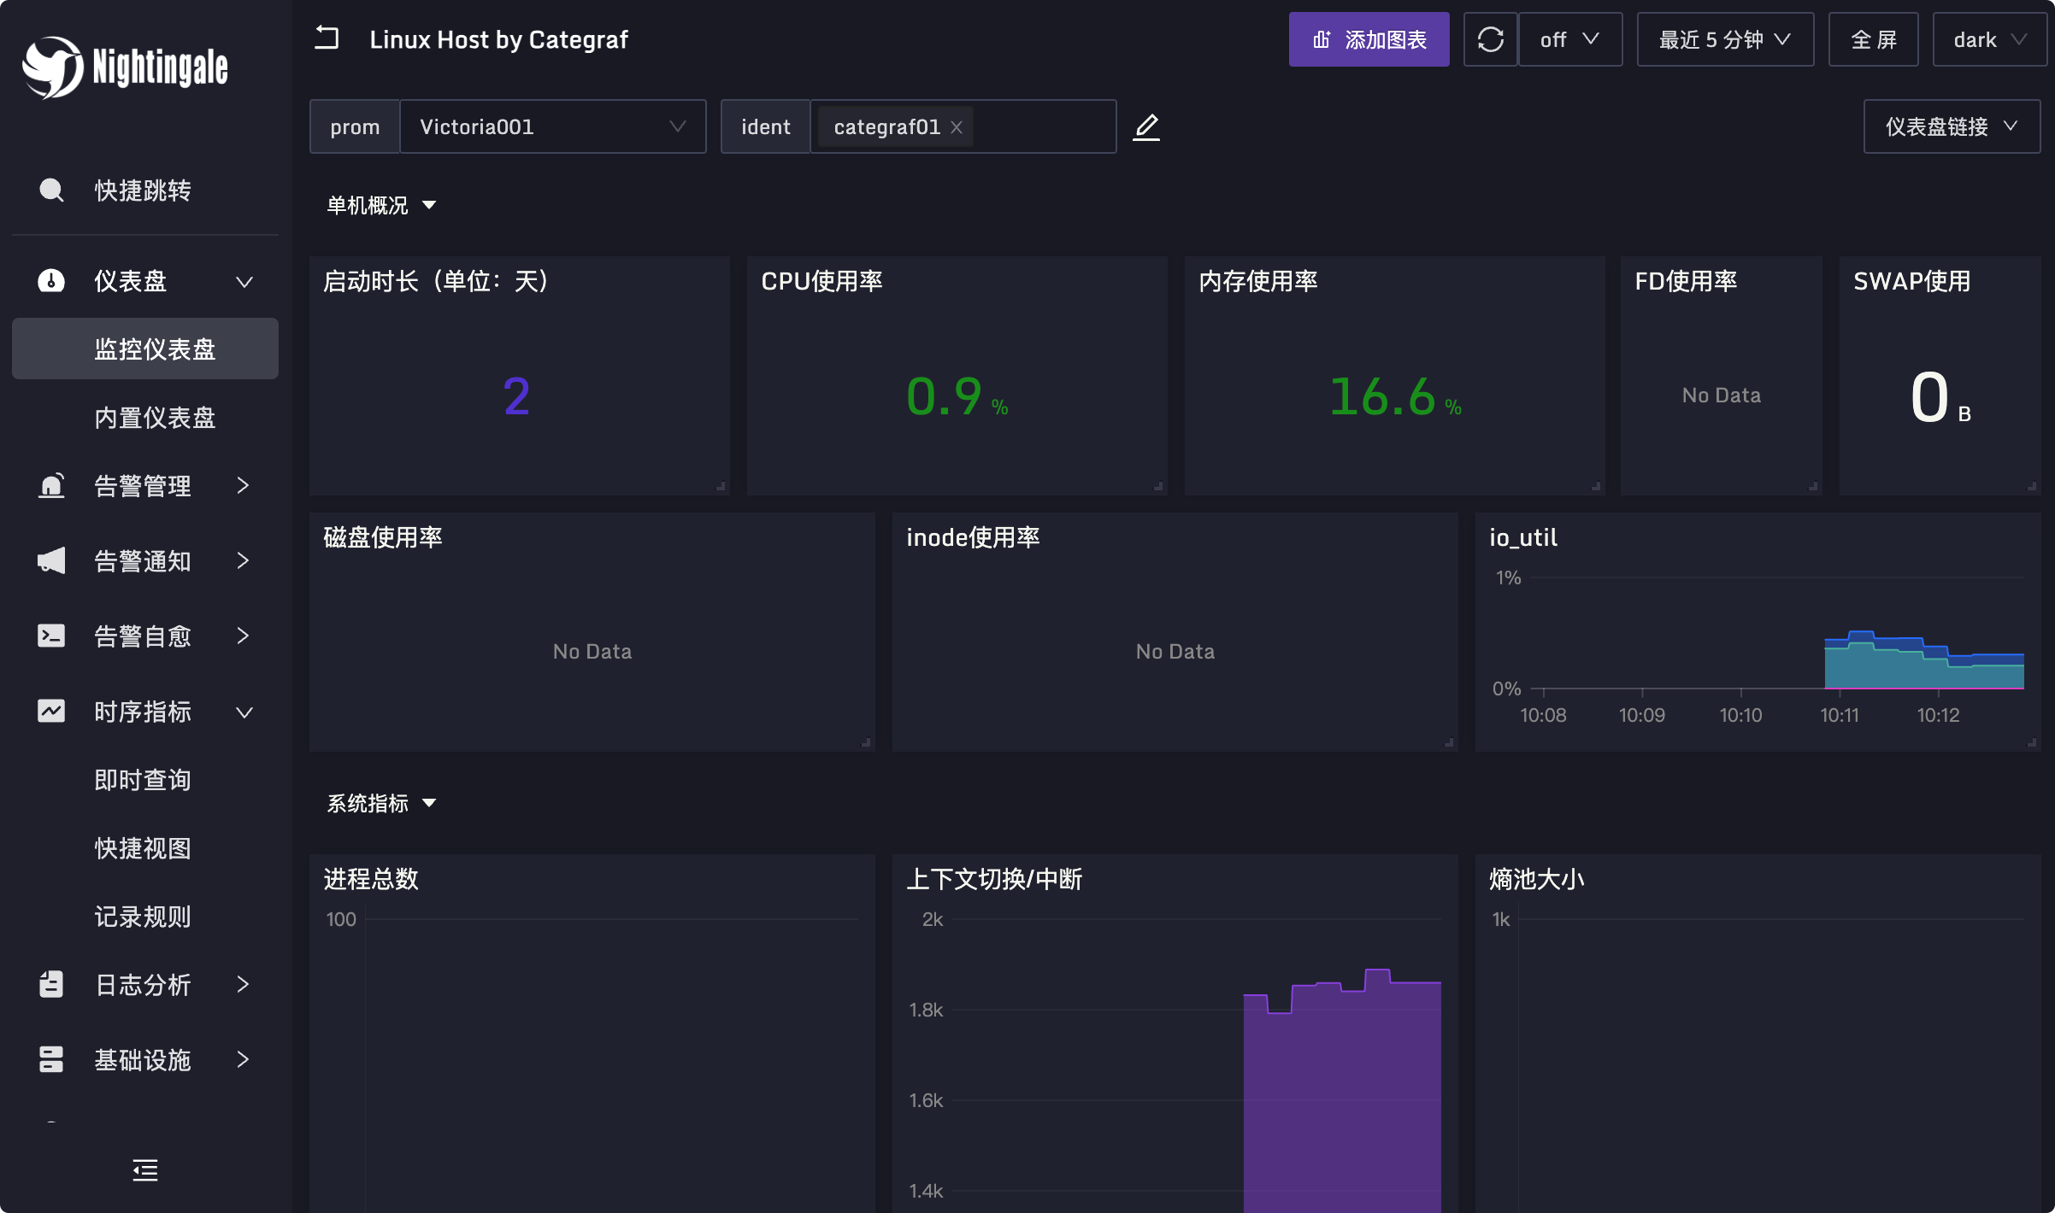Remove the categraf01 ident tag
The width and height of the screenshot is (2055, 1213).
click(x=957, y=127)
